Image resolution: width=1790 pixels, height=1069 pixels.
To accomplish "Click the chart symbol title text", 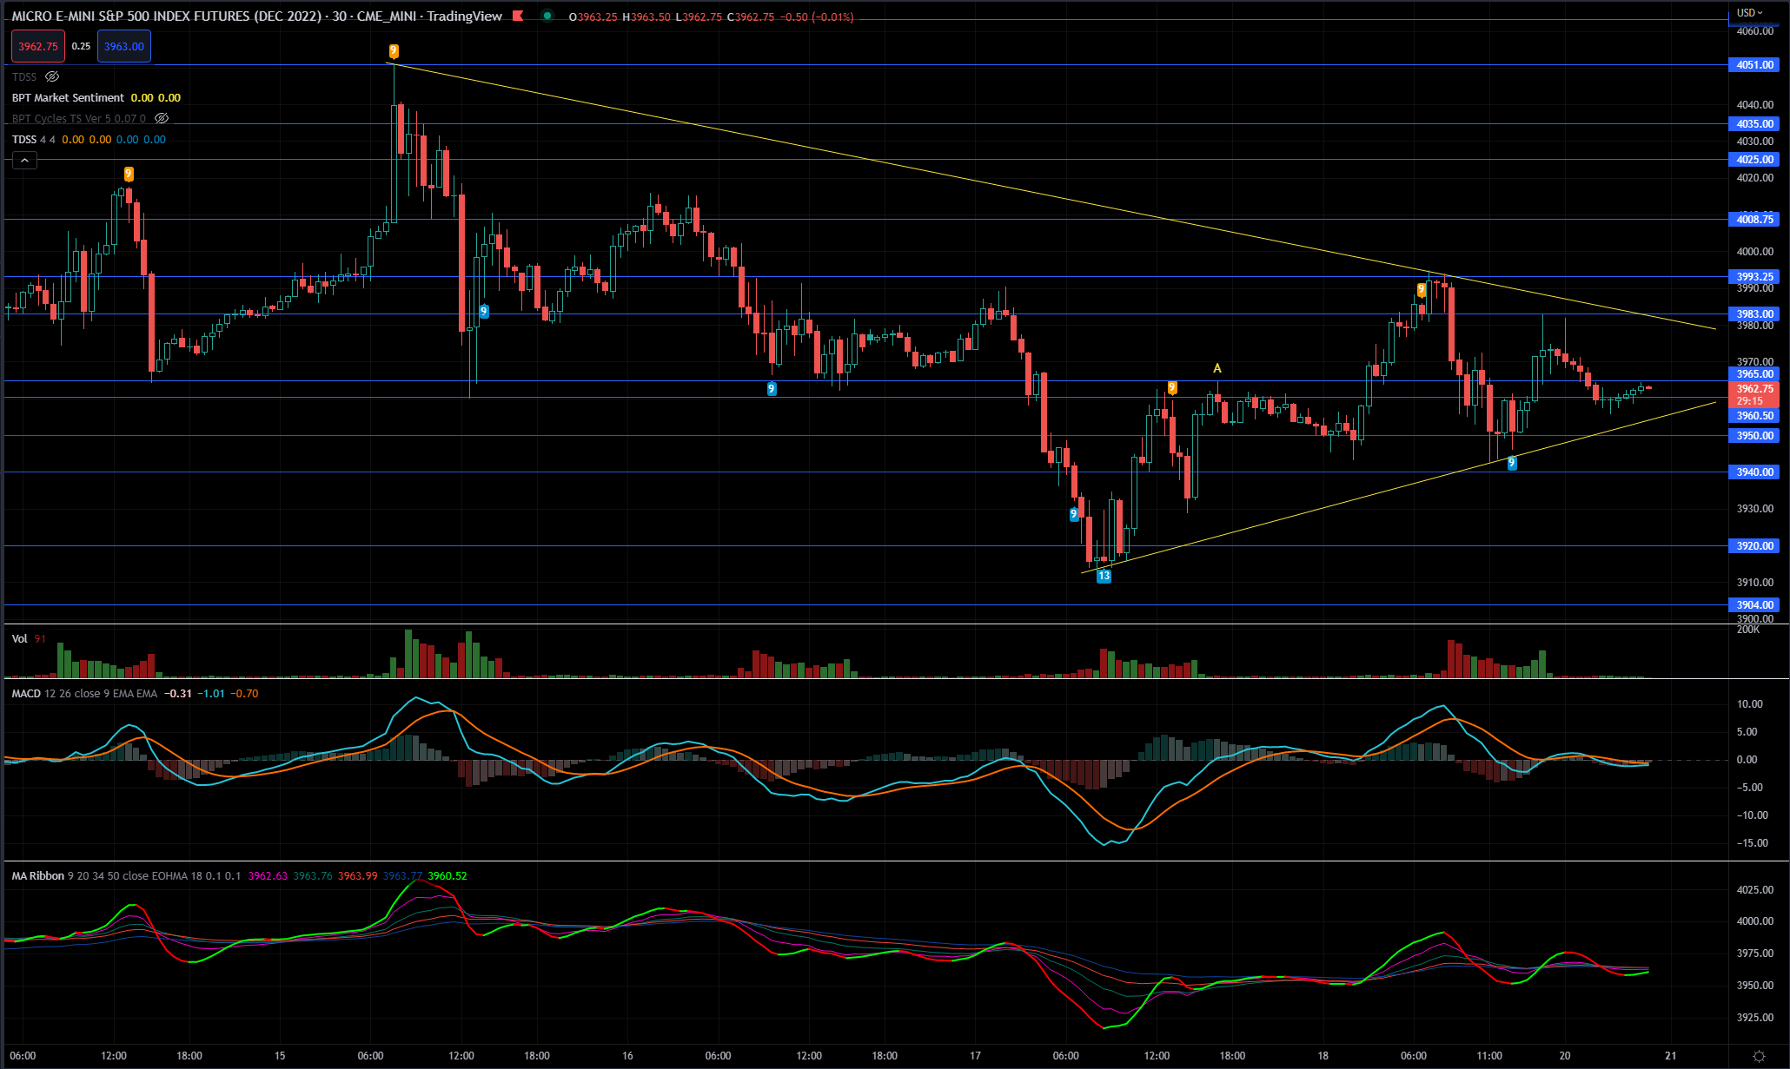I will (x=256, y=16).
